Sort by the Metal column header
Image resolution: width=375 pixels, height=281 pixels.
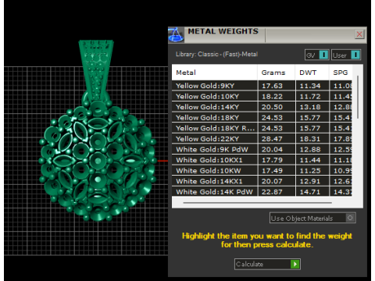(x=215, y=73)
